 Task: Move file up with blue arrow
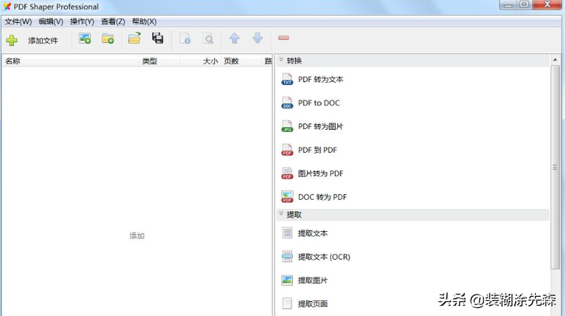(234, 38)
